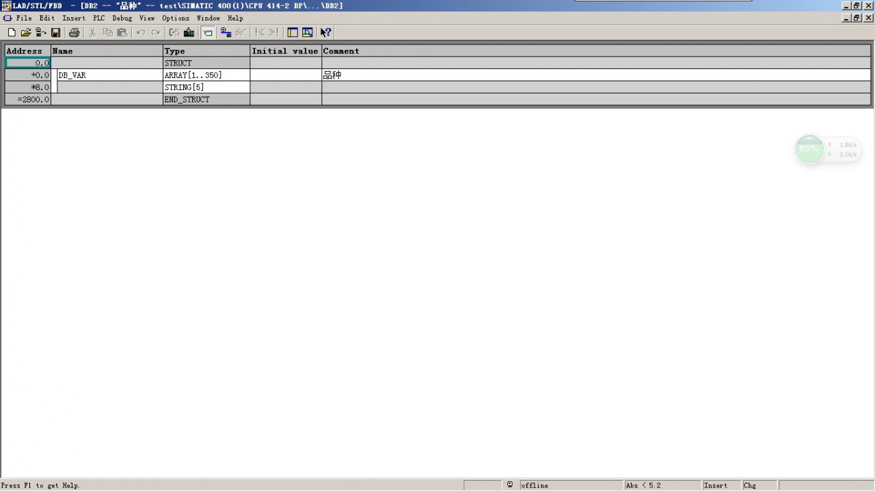Open the Insert menu
This screenshot has height=491, width=875.
point(74,18)
